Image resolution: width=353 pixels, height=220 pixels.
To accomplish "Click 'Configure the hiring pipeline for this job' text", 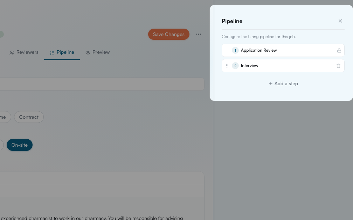I will [x=258, y=37].
